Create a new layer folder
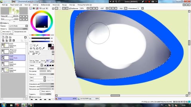 [x=10, y=37]
